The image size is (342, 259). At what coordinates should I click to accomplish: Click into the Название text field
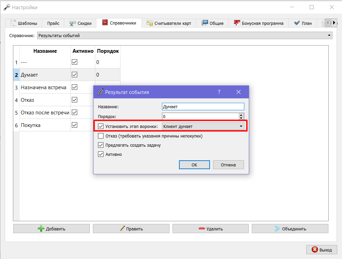click(203, 107)
